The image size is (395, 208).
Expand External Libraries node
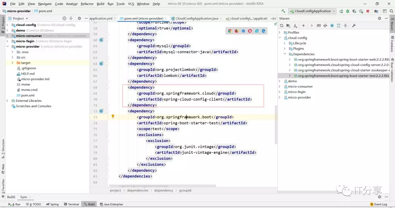[x=7, y=101]
